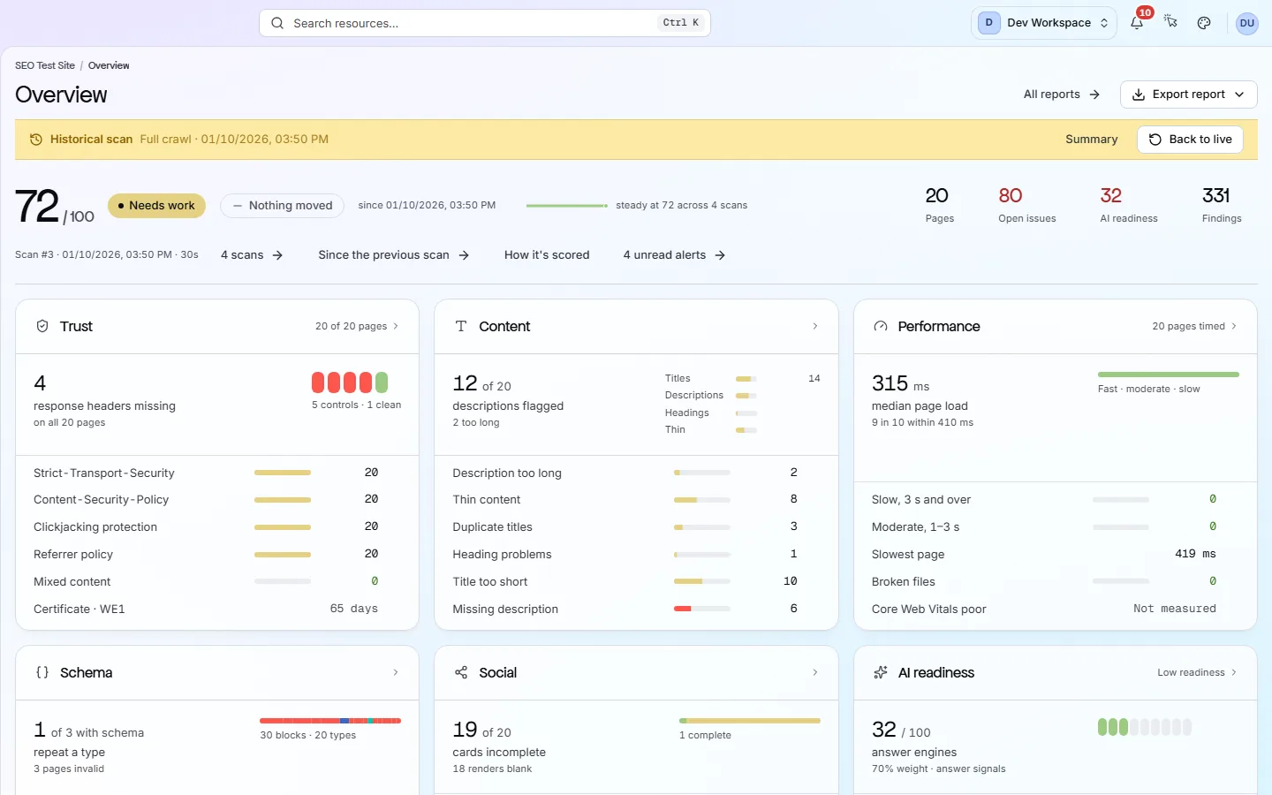Click the 80 Open issues stat
The height and width of the screenshot is (795, 1272).
[x=1027, y=205]
